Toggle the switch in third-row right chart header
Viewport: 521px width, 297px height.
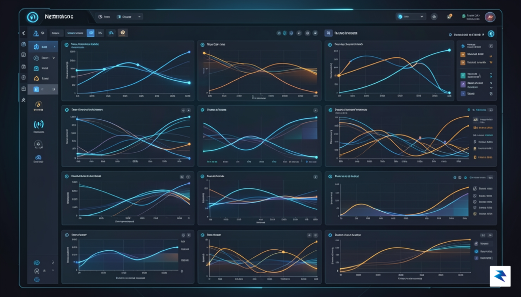tap(490, 178)
